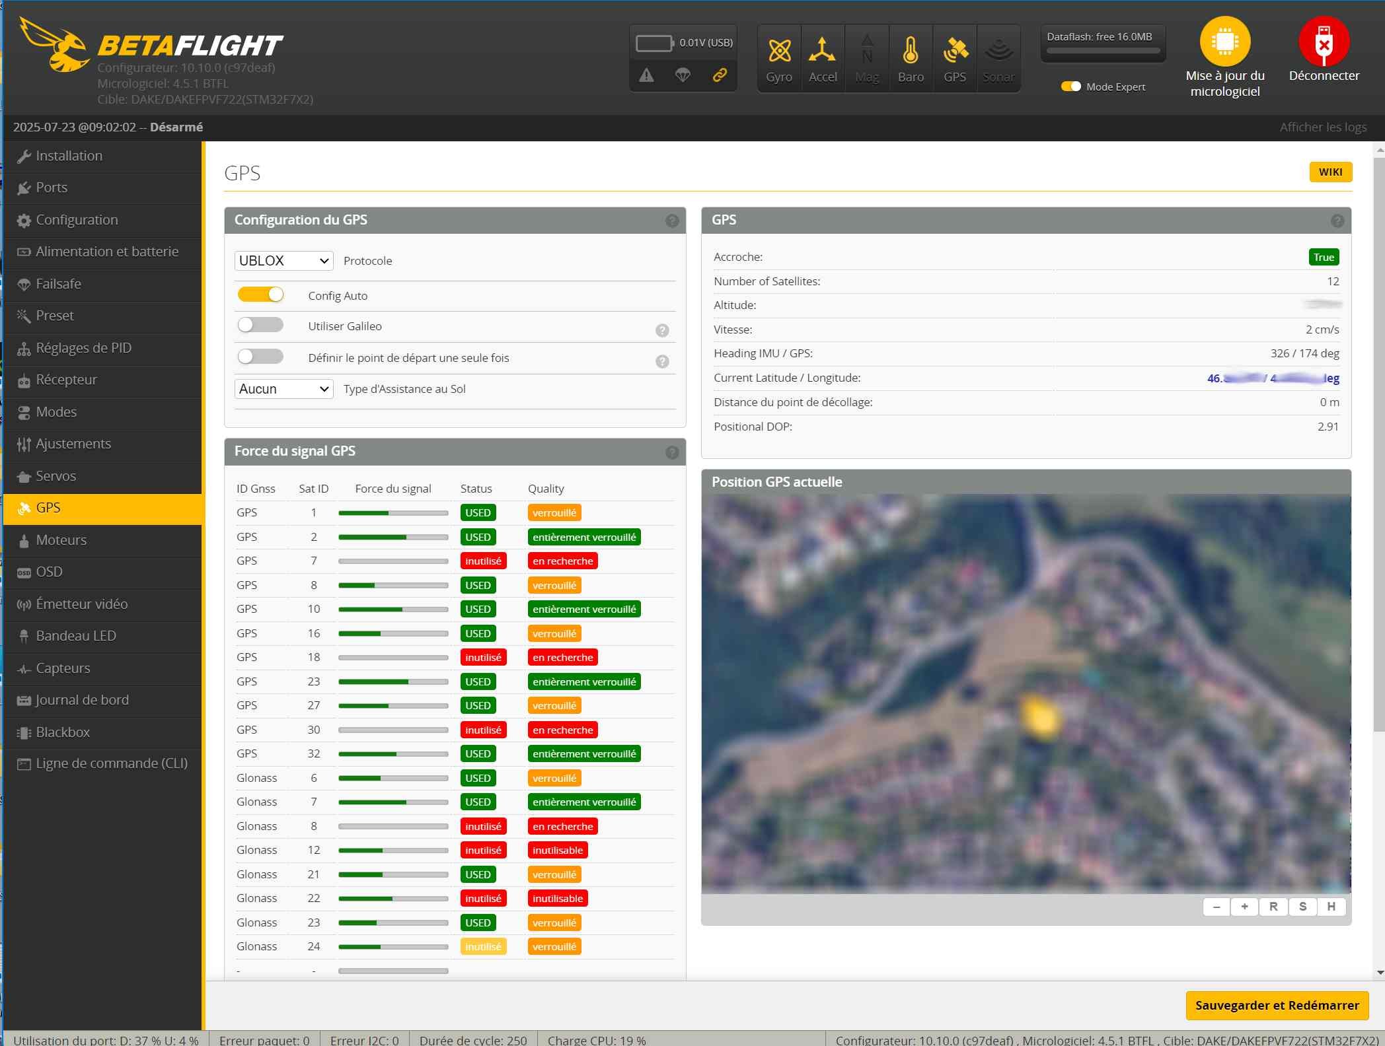The height and width of the screenshot is (1046, 1385).
Task: Click the Baro sensor thermometer icon
Action: pyautogui.click(x=911, y=51)
